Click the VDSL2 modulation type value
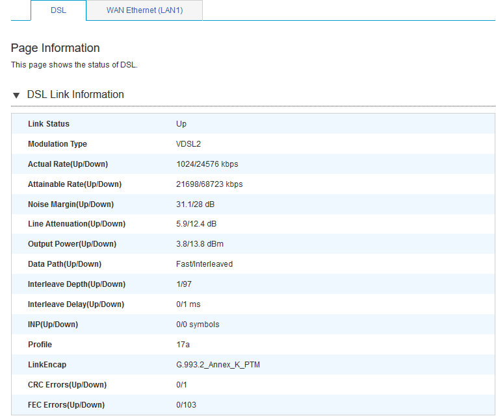The width and height of the screenshot is (496, 418). [x=189, y=144]
